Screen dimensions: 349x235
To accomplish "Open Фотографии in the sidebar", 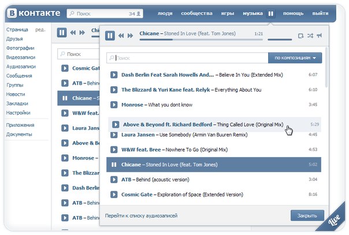I will (x=20, y=48).
